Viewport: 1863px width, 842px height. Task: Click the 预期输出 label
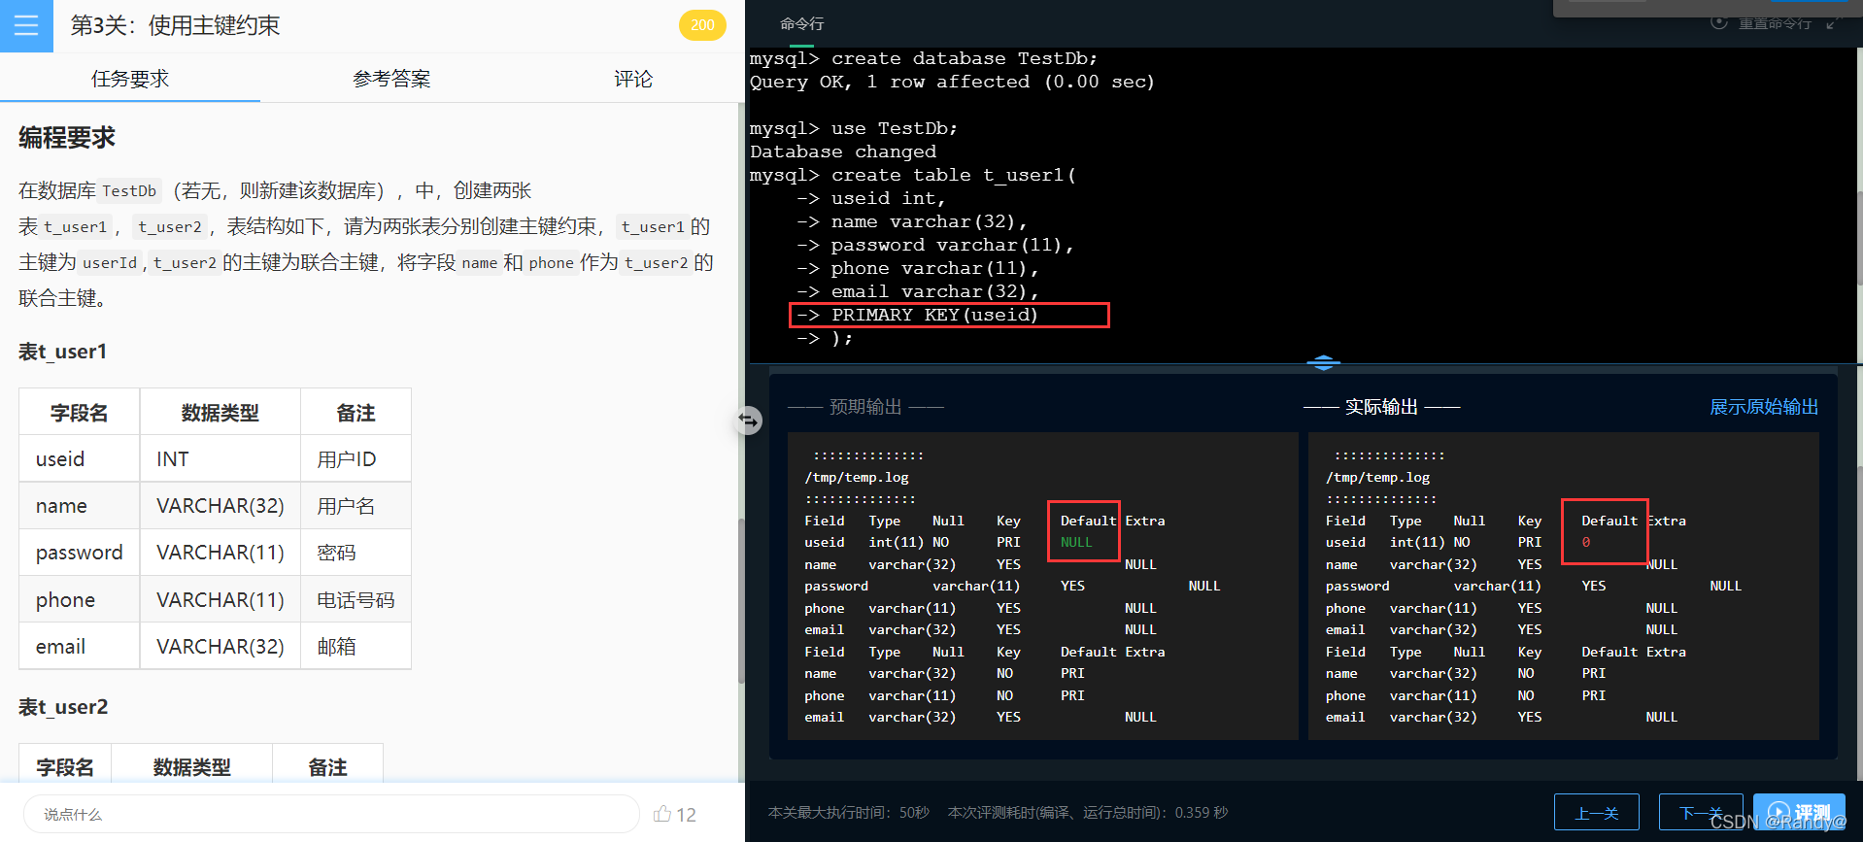[865, 407]
